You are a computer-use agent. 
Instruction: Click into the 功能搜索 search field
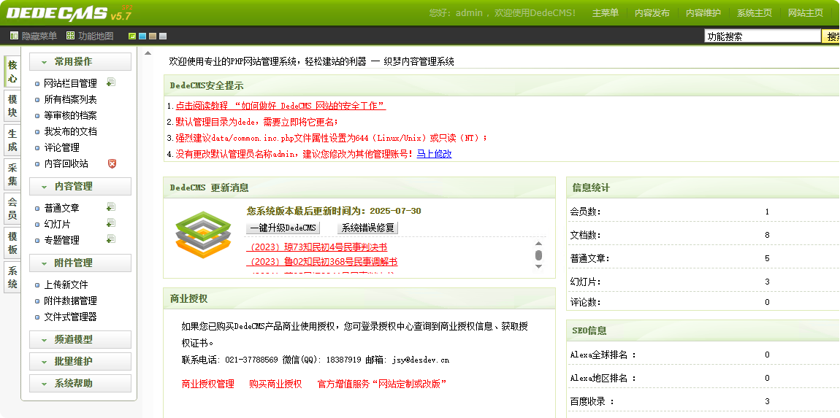click(762, 36)
